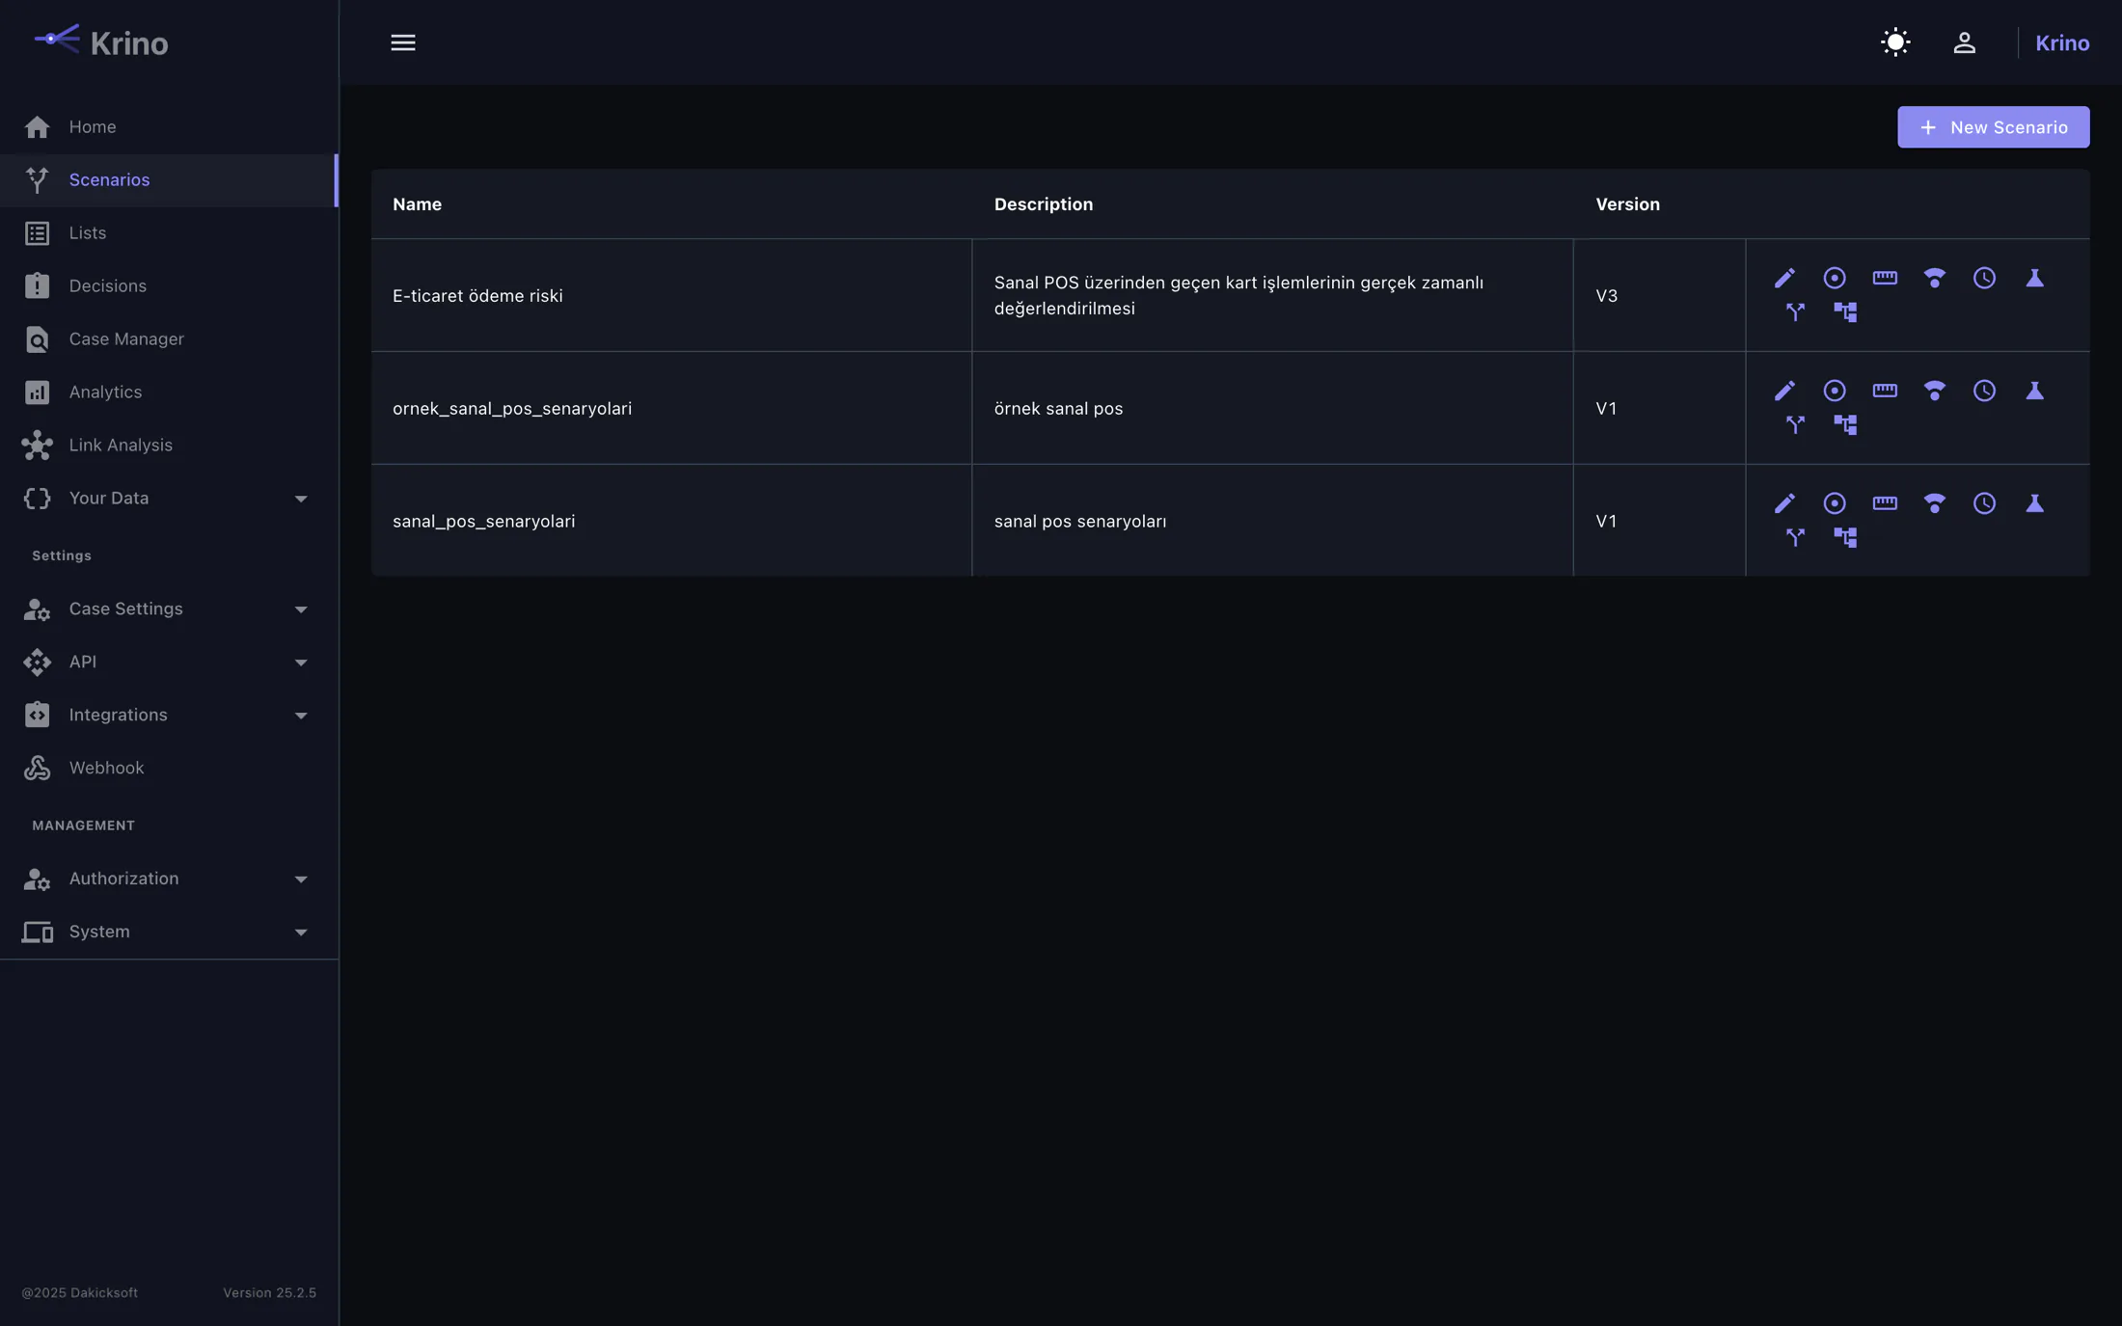2122x1326 pixels.
Task: Expand the Integrations submenu
Action: 169,716
